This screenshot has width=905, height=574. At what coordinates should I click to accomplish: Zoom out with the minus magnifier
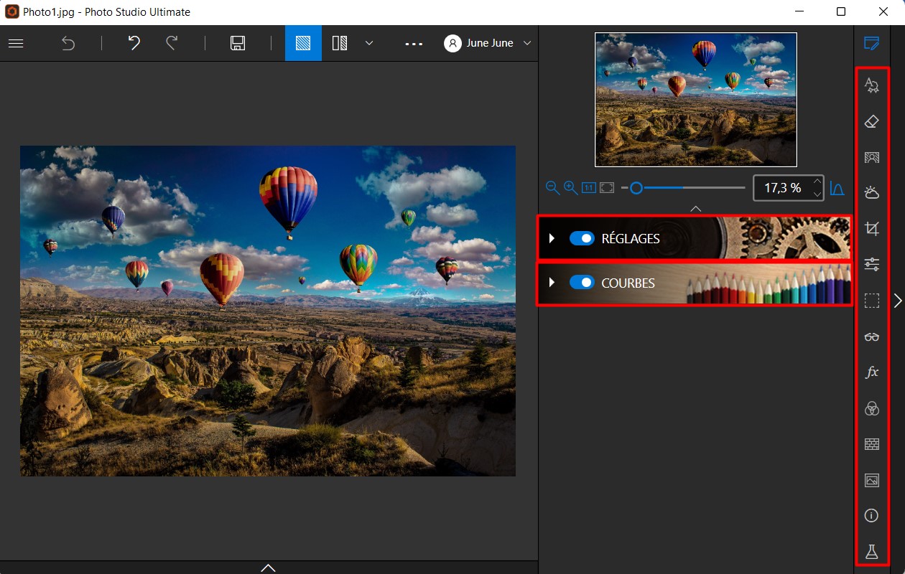pyautogui.click(x=552, y=188)
